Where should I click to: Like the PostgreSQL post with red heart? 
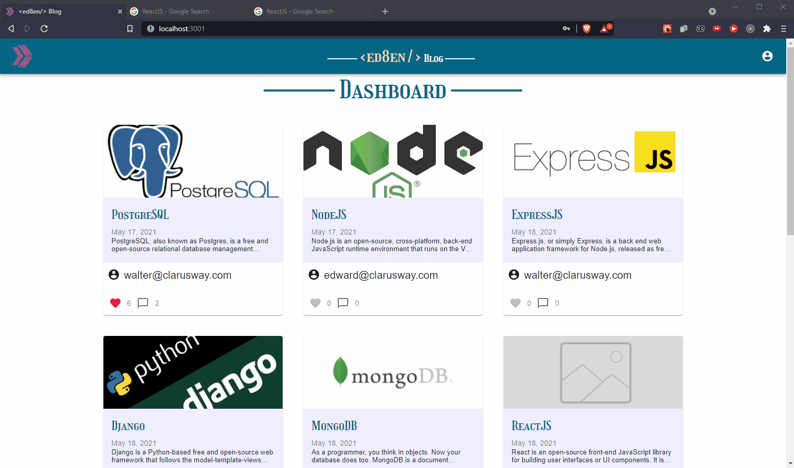pyautogui.click(x=115, y=303)
